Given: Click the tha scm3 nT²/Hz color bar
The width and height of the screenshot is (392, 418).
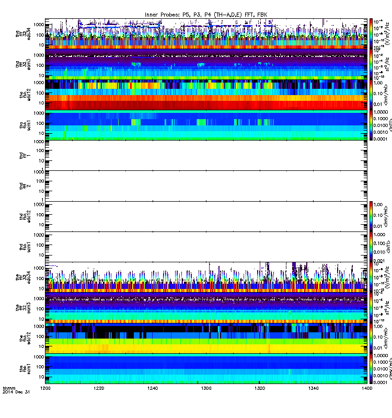Looking at the screenshot, I should (371, 64).
